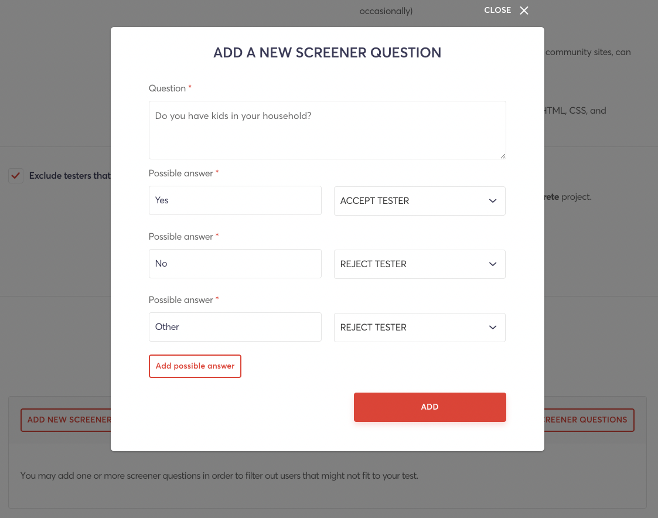Open the REJECT TESTER dropdown for 'No'

tap(419, 264)
